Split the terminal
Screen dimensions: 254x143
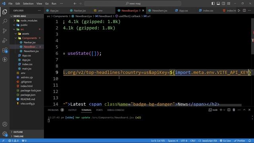(x=229, y=110)
